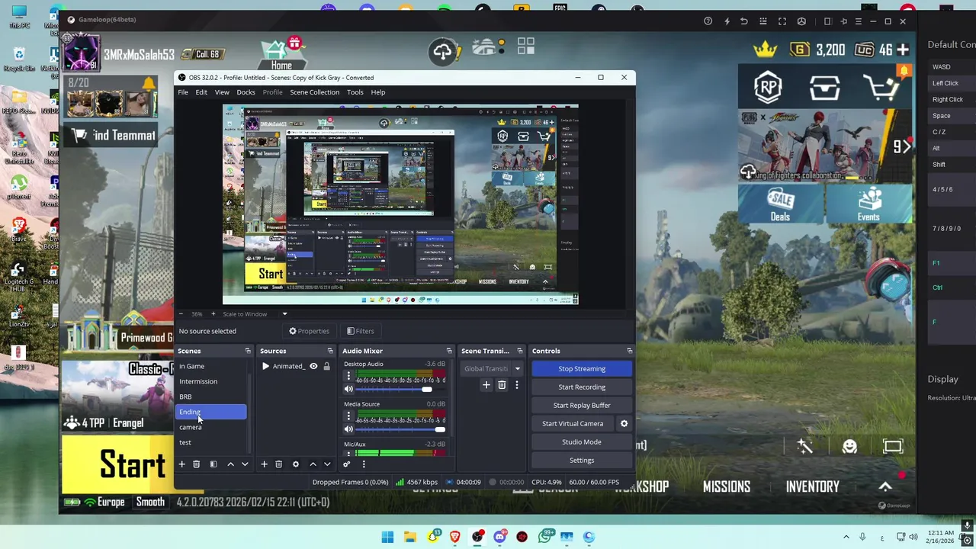The height and width of the screenshot is (549, 976).
Task: Show hidden icons in system tray
Action: (846, 537)
